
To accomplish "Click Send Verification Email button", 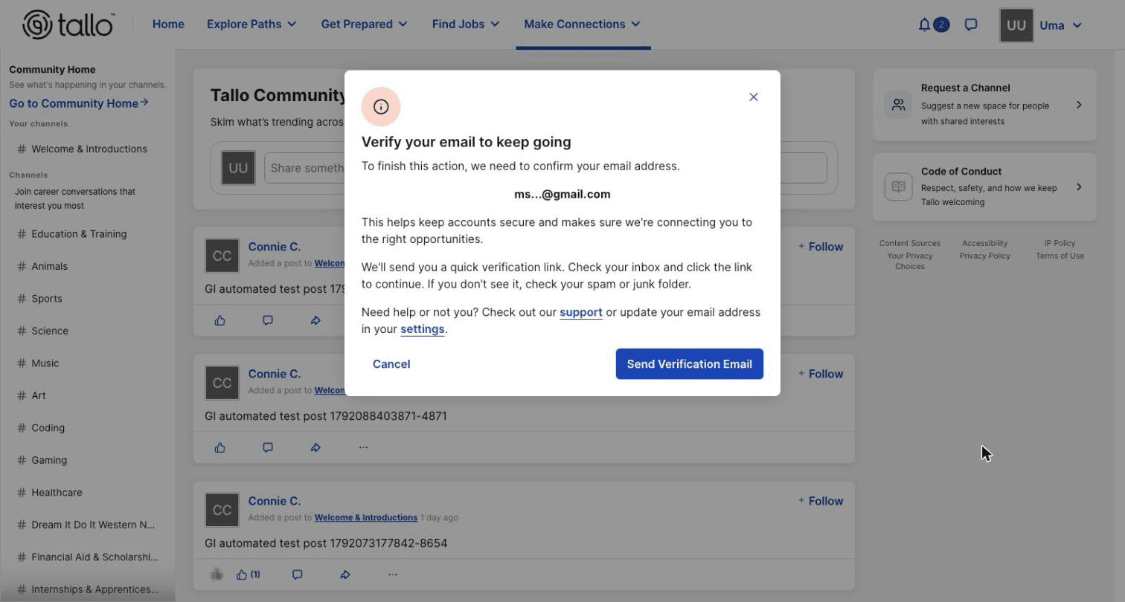I will 690,364.
